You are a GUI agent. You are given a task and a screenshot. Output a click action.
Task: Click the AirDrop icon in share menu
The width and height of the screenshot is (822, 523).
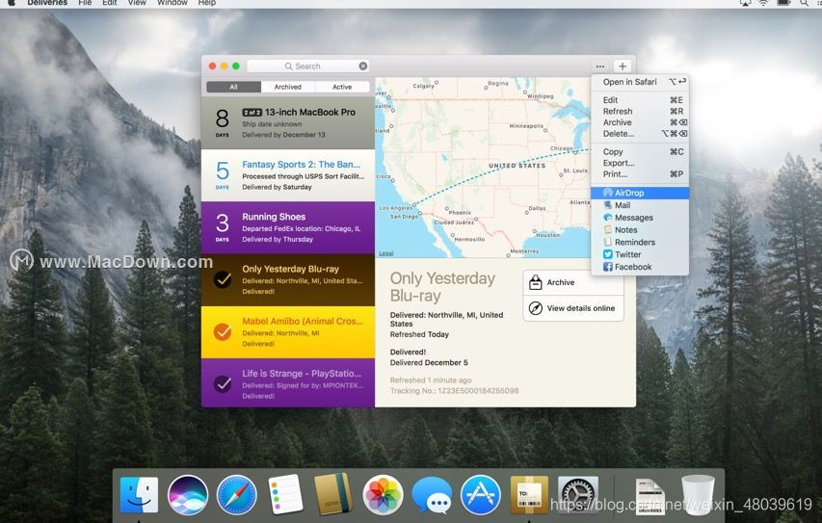608,193
